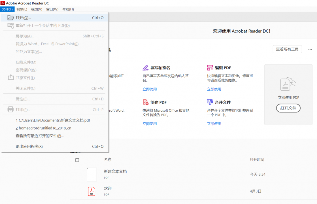This screenshot has height=204, width=317.
Task: Click the Adobe Acrobat logo in title bar
Action: [3, 3]
